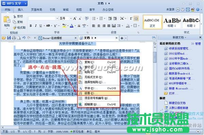Justify the text alignment
Viewport: 204px width, 135px height.
click(109, 26)
